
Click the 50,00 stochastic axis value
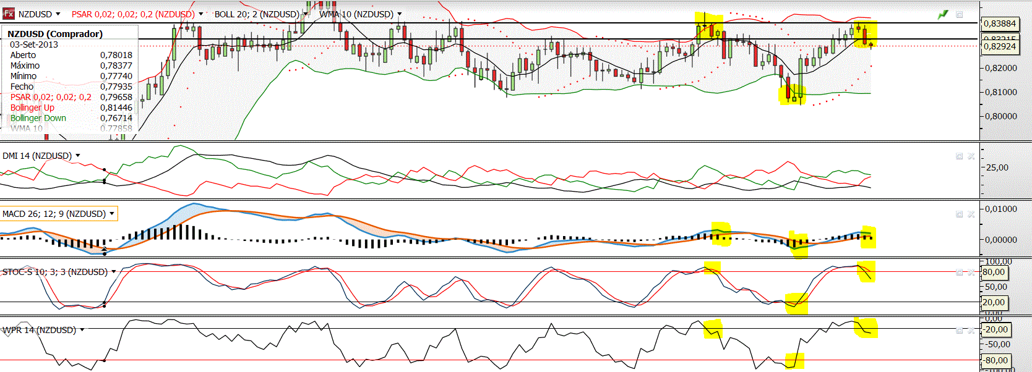click(996, 287)
